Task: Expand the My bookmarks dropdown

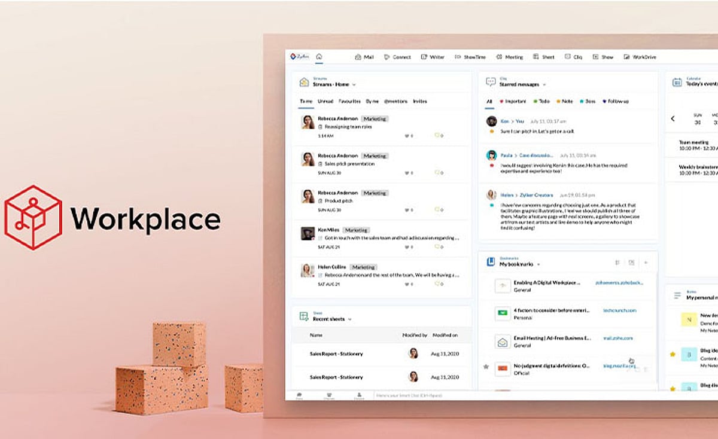Action: tap(538, 264)
